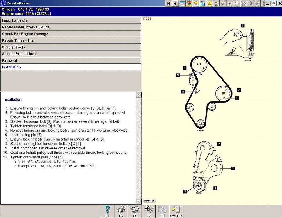282x218 pixels.
Task: Click the greyed wrench tool toolbar icon
Action: click(x=223, y=3)
